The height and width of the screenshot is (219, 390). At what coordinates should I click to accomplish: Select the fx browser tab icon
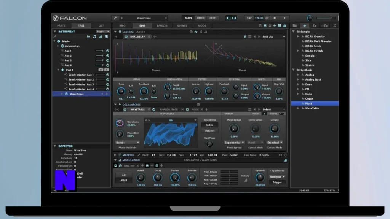[315, 25]
